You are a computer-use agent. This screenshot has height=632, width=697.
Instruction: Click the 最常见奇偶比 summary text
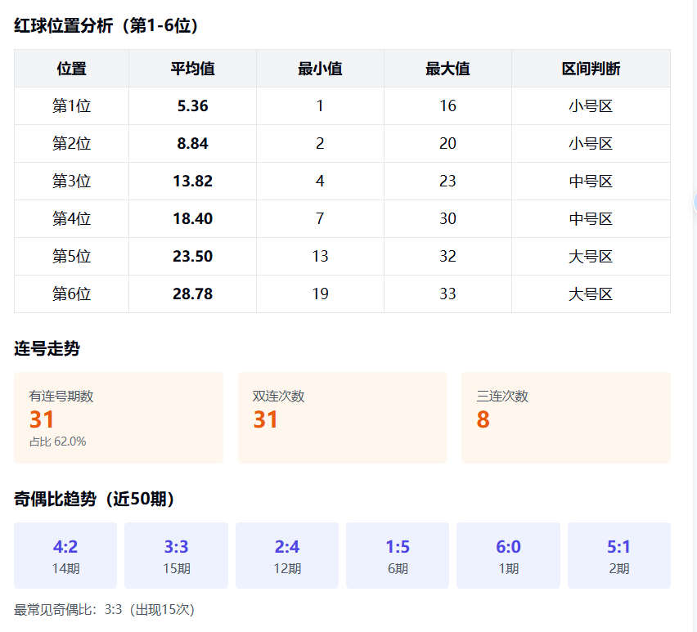click(x=105, y=610)
